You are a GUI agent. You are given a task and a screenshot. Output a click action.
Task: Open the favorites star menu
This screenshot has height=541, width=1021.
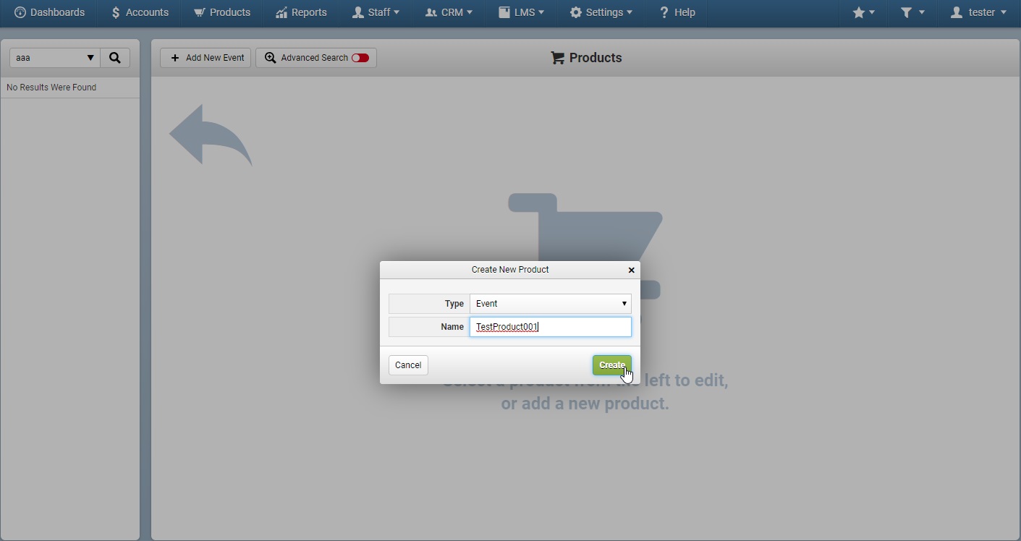coord(864,12)
